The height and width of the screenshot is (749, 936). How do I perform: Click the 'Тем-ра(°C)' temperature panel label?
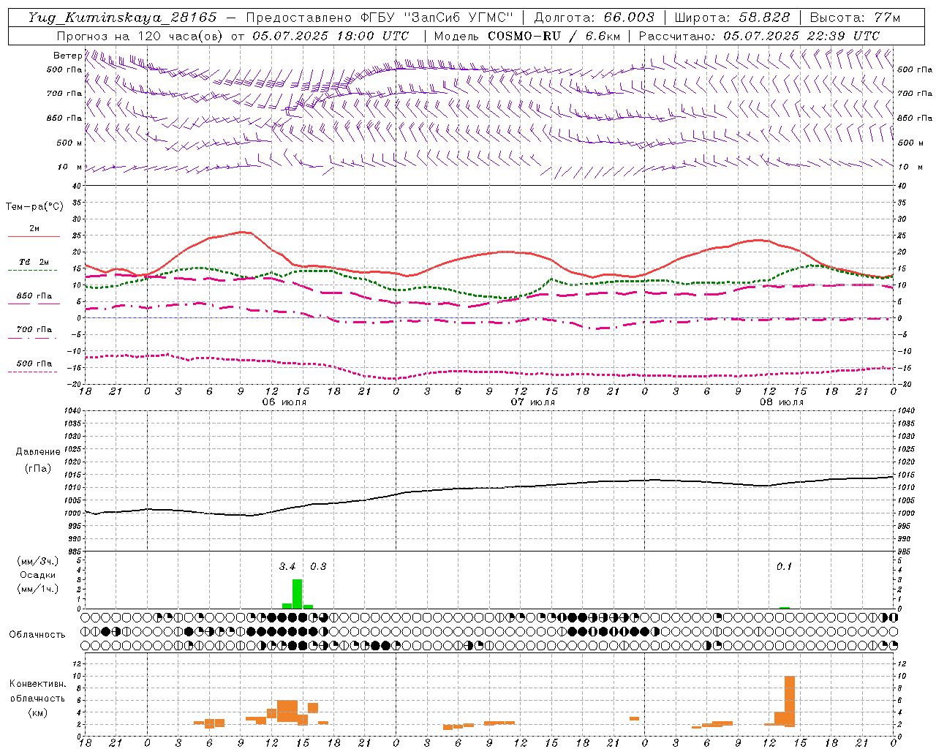[34, 206]
